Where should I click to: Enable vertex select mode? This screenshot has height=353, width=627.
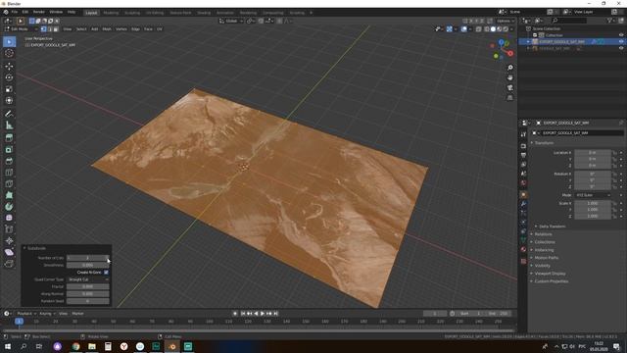43,29
